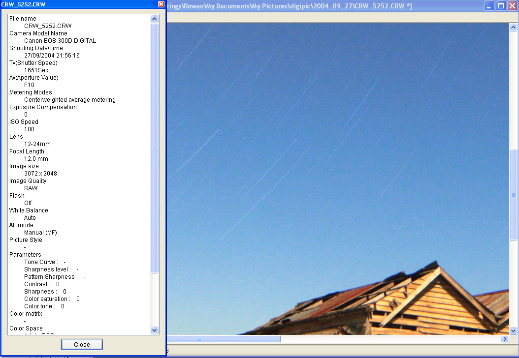Click the image horizontal scrollbar thumb
This screenshot has width=519, height=358.
224,339
